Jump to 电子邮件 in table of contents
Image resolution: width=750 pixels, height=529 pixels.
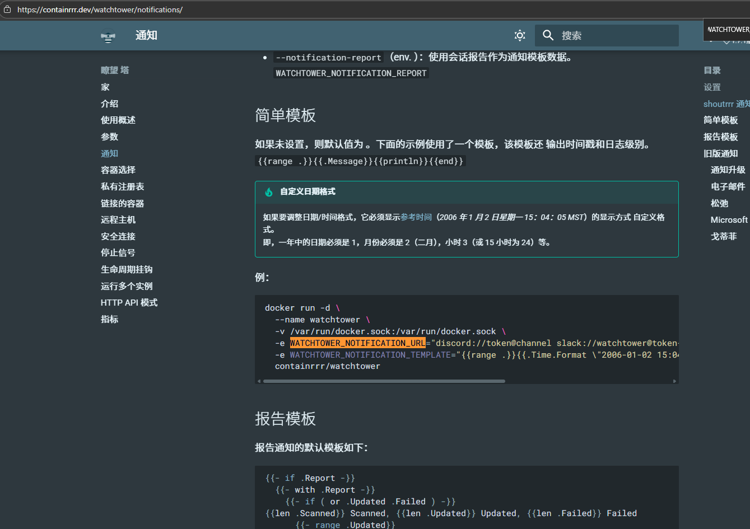click(728, 186)
